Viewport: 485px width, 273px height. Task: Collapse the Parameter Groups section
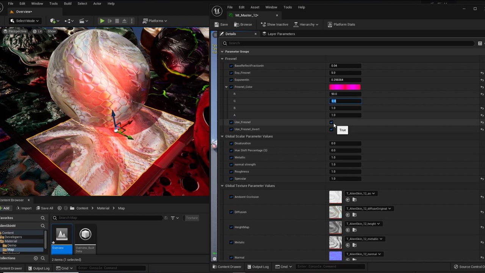click(x=222, y=52)
